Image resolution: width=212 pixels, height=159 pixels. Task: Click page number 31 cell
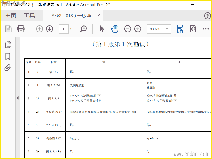[37, 125]
